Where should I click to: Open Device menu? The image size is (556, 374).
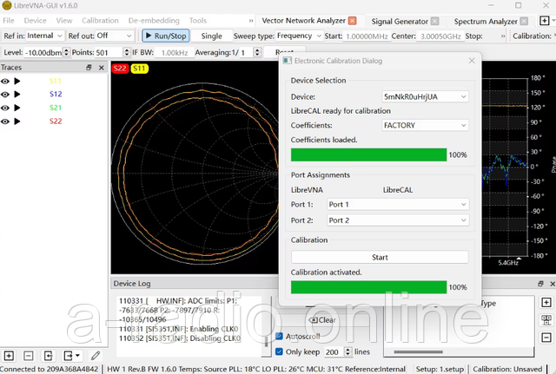pos(35,21)
